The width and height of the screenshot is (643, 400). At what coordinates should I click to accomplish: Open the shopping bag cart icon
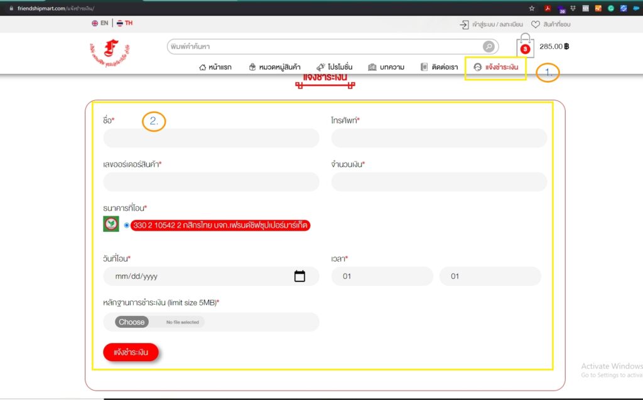point(525,47)
